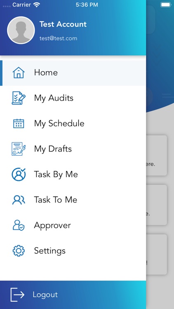The width and height of the screenshot is (174, 309).
Task: Select My Schedule in the drawer
Action: (x=73, y=124)
